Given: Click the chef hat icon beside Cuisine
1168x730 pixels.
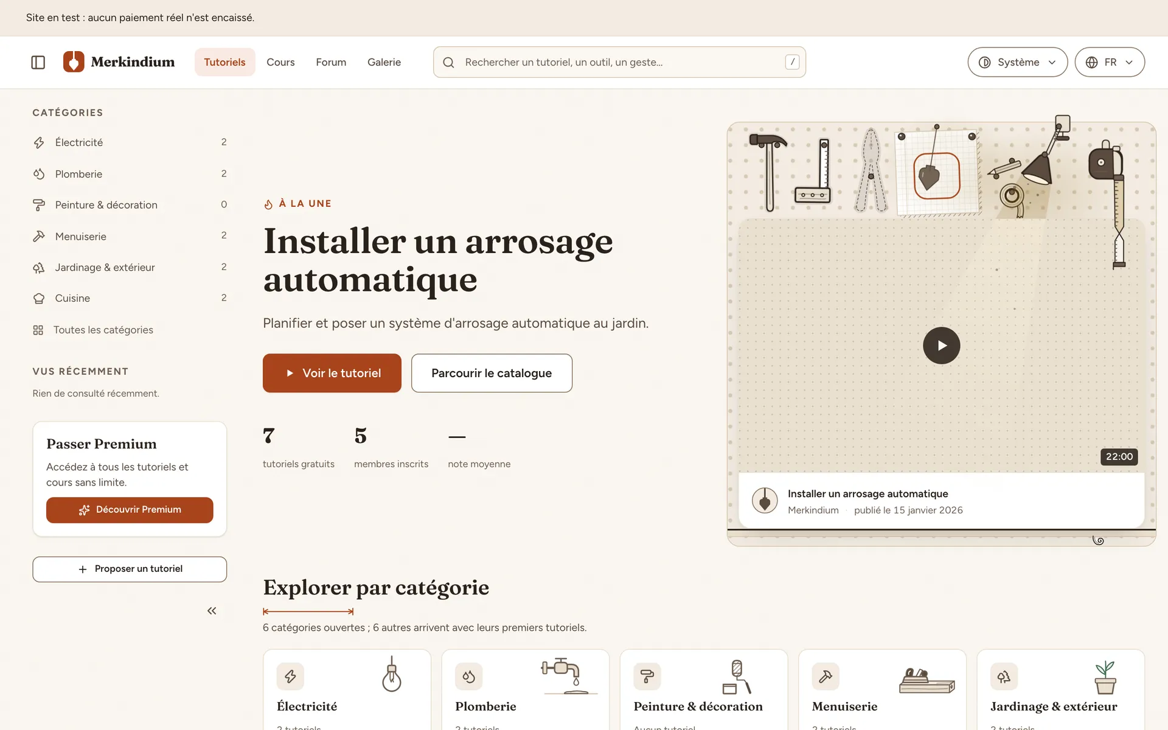Looking at the screenshot, I should 39,299.
